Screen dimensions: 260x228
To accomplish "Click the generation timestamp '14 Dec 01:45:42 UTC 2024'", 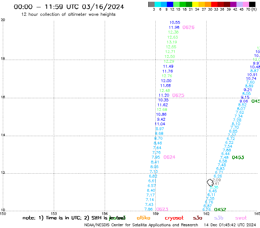I will tap(230, 225).
